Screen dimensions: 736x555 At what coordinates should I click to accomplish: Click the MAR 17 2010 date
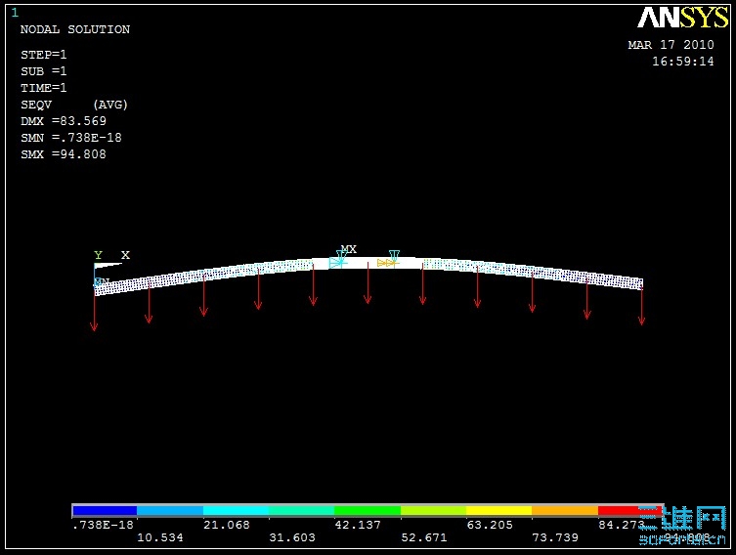click(x=671, y=45)
